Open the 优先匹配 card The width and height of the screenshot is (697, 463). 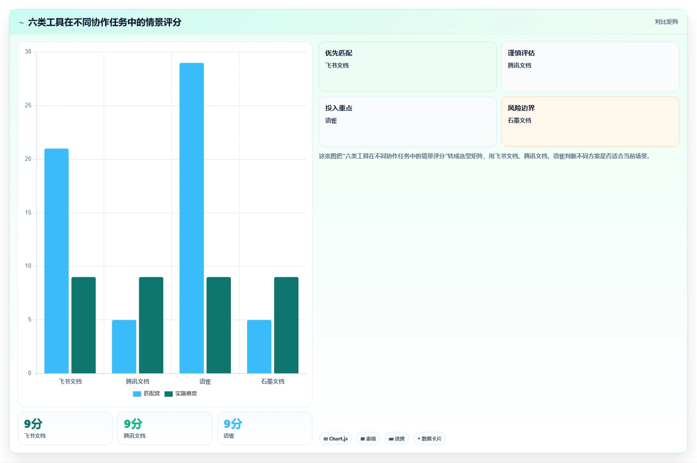408,67
